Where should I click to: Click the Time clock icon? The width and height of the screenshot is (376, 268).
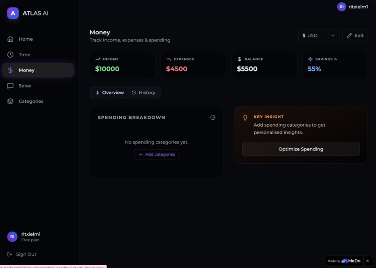point(10,54)
